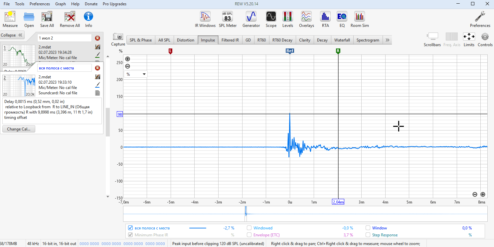This screenshot has width=494, height=247.
Task: Save the "вся полоса с места" measurement
Action: [97, 77]
